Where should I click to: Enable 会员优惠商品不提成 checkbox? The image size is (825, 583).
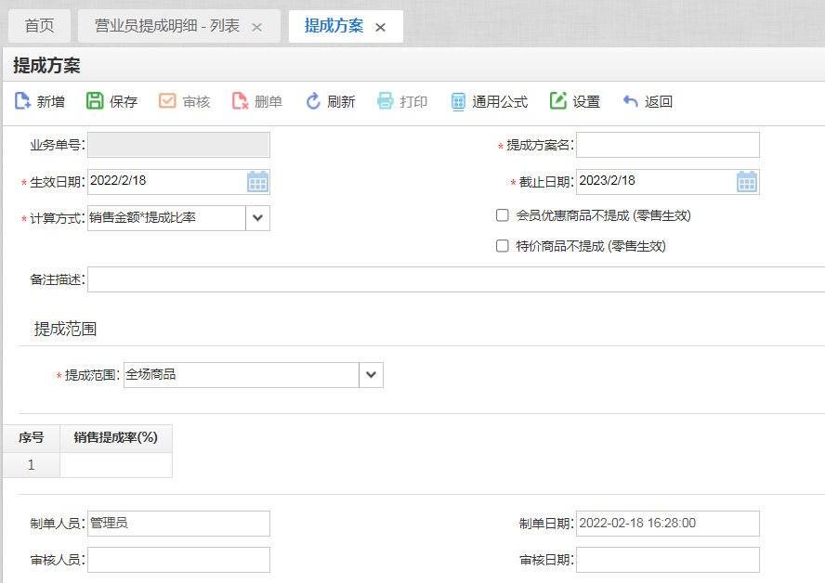pyautogui.click(x=503, y=215)
